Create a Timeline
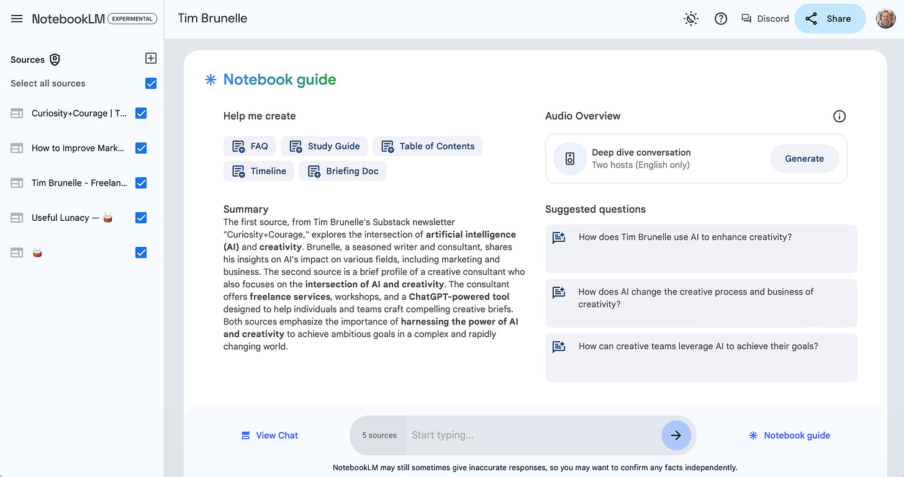 click(259, 171)
